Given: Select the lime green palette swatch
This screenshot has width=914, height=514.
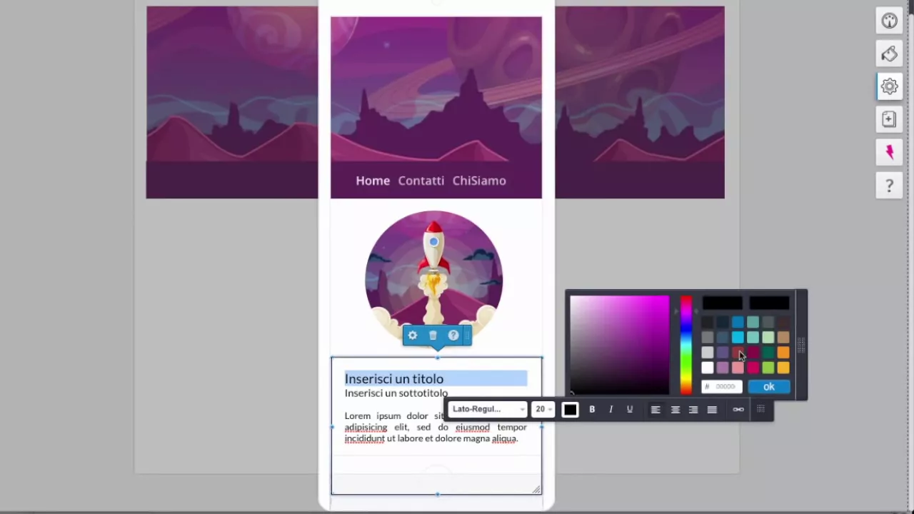Looking at the screenshot, I should [768, 368].
